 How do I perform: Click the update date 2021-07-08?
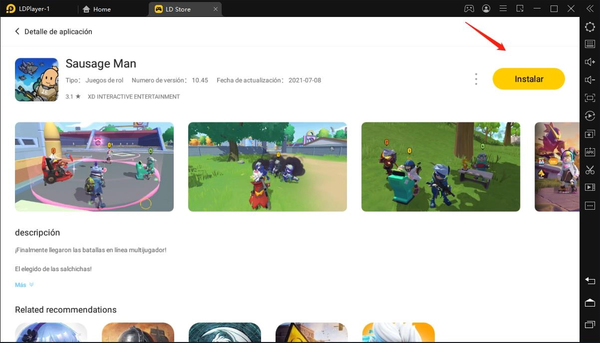point(304,80)
